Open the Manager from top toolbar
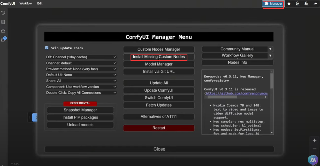This screenshot has height=166, width=320. [273, 4]
